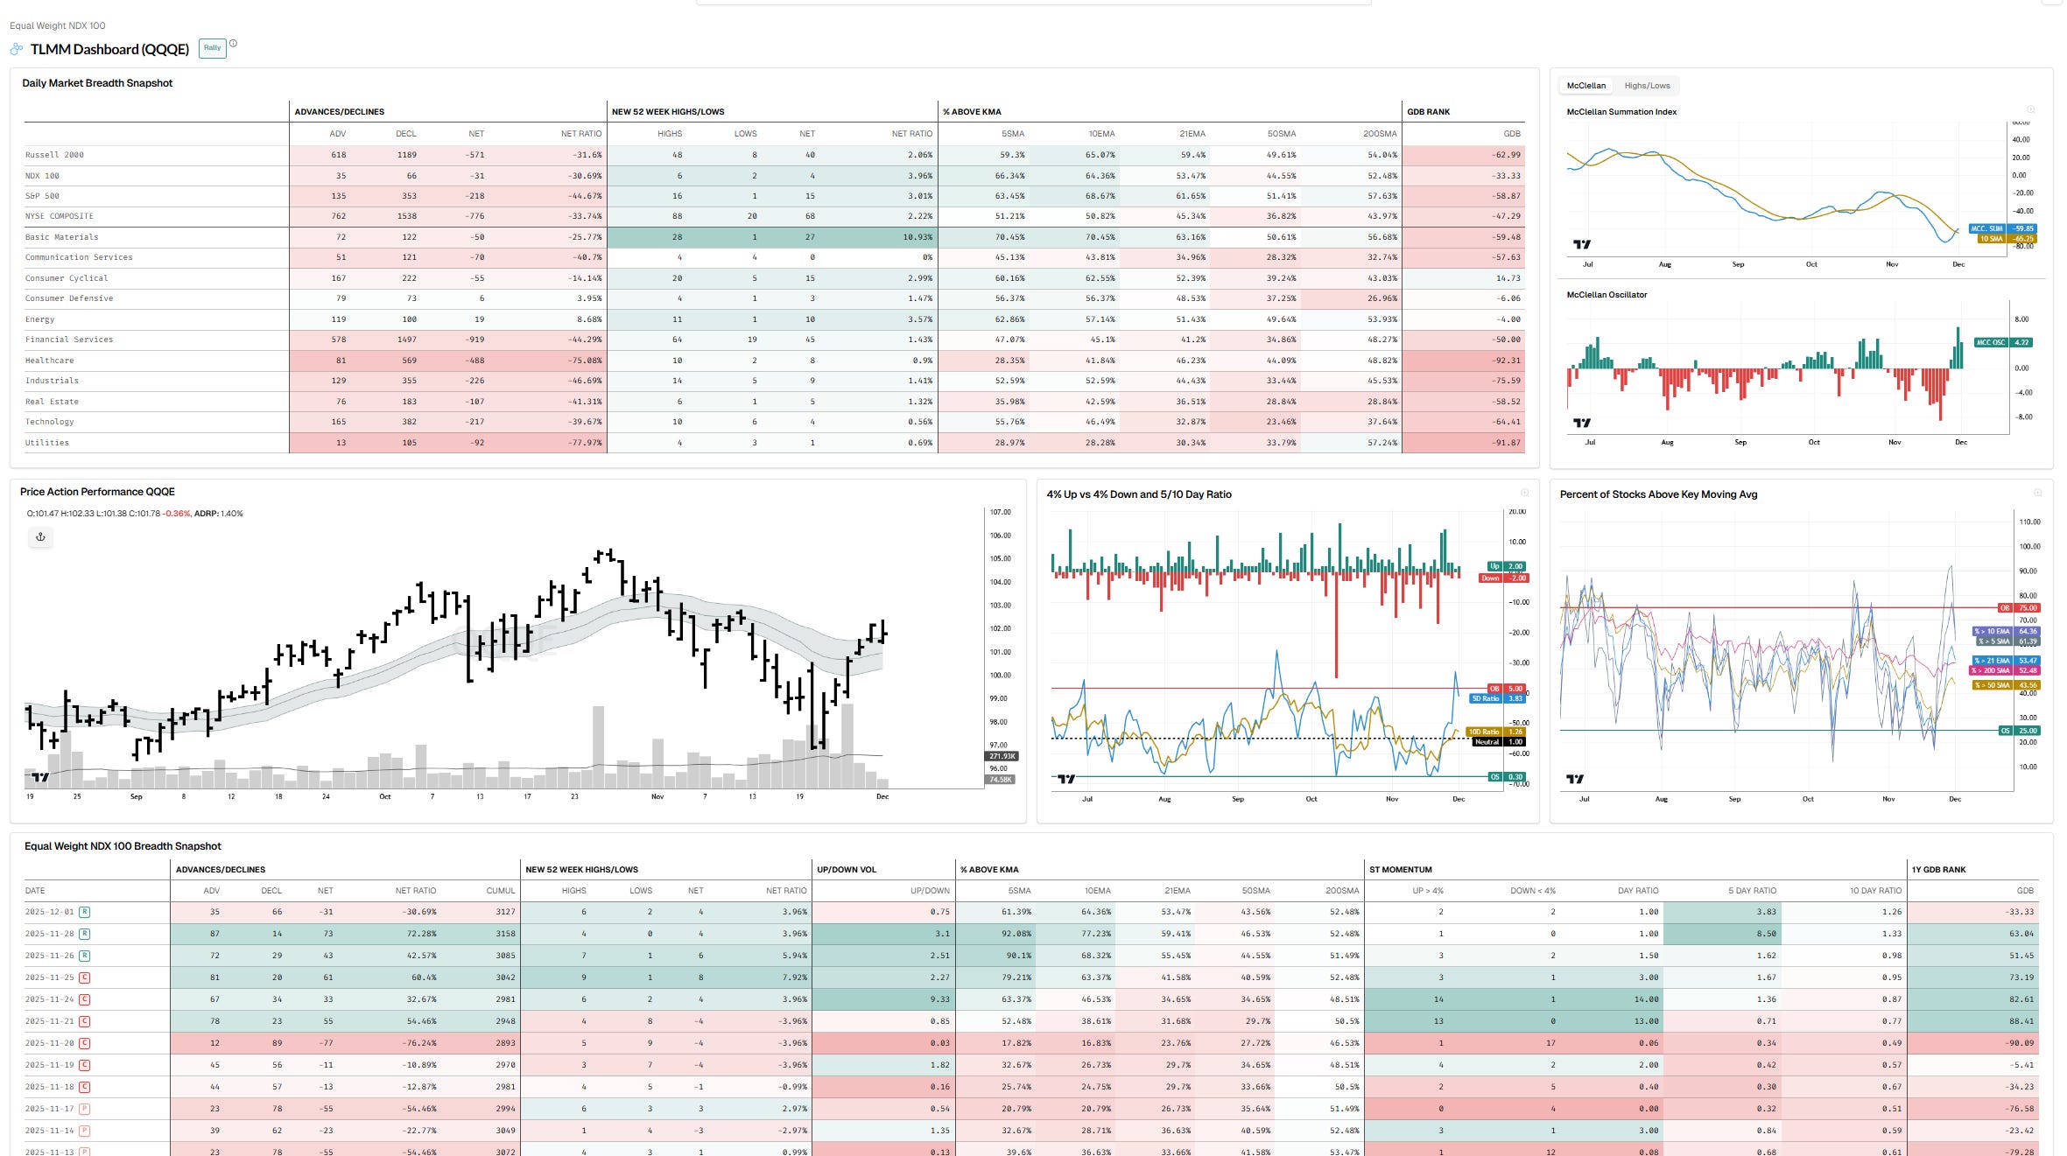Screen dimensions: 2067x1156
Task: Select the McClellan tab
Action: point(1585,86)
